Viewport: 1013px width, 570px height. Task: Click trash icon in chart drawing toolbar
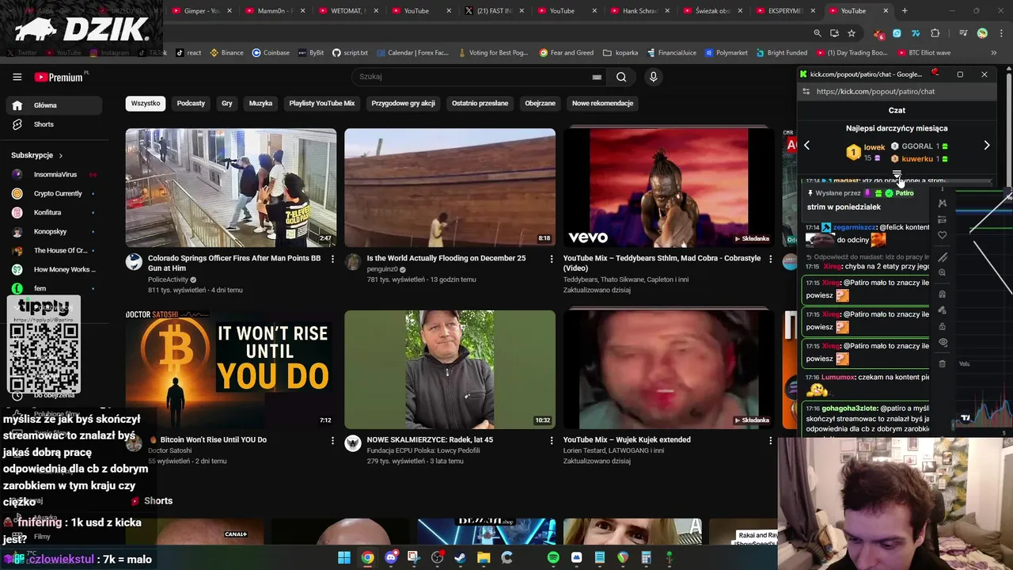[x=942, y=363]
